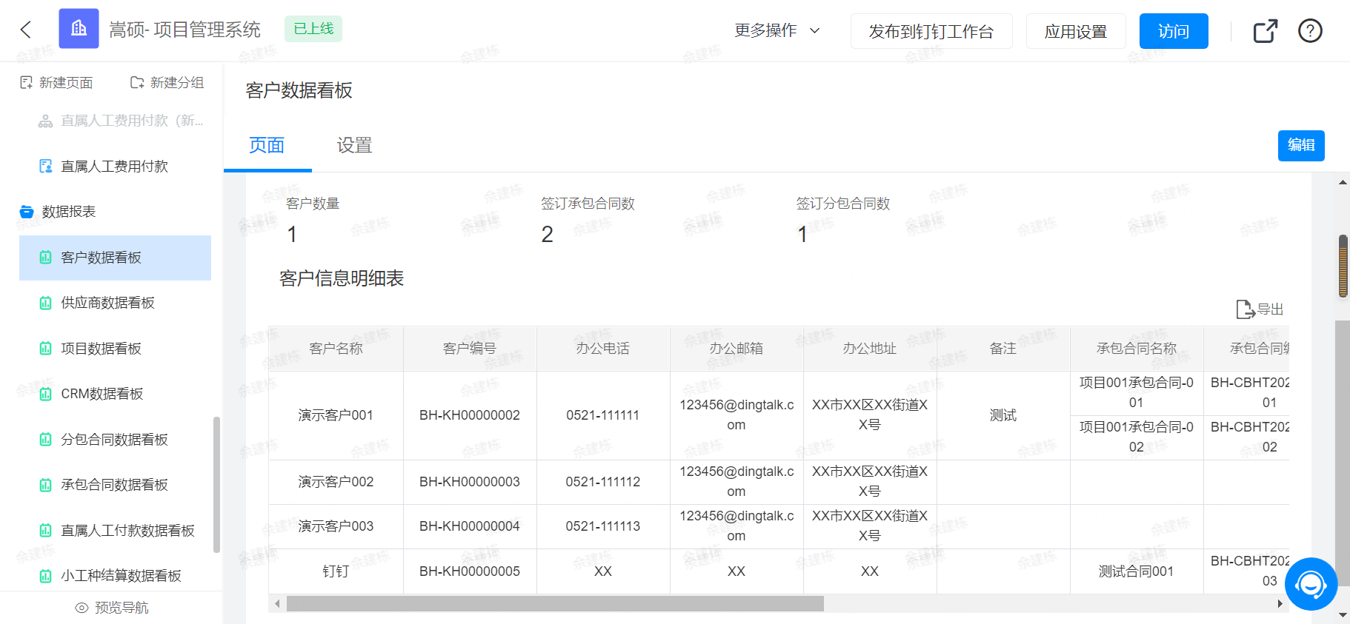
Task: Click the 已上线 status badge
Action: coord(313,29)
